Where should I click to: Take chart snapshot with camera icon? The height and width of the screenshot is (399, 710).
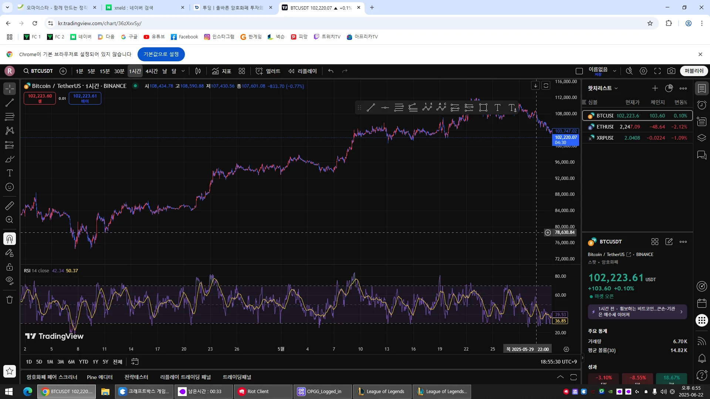point(671,71)
